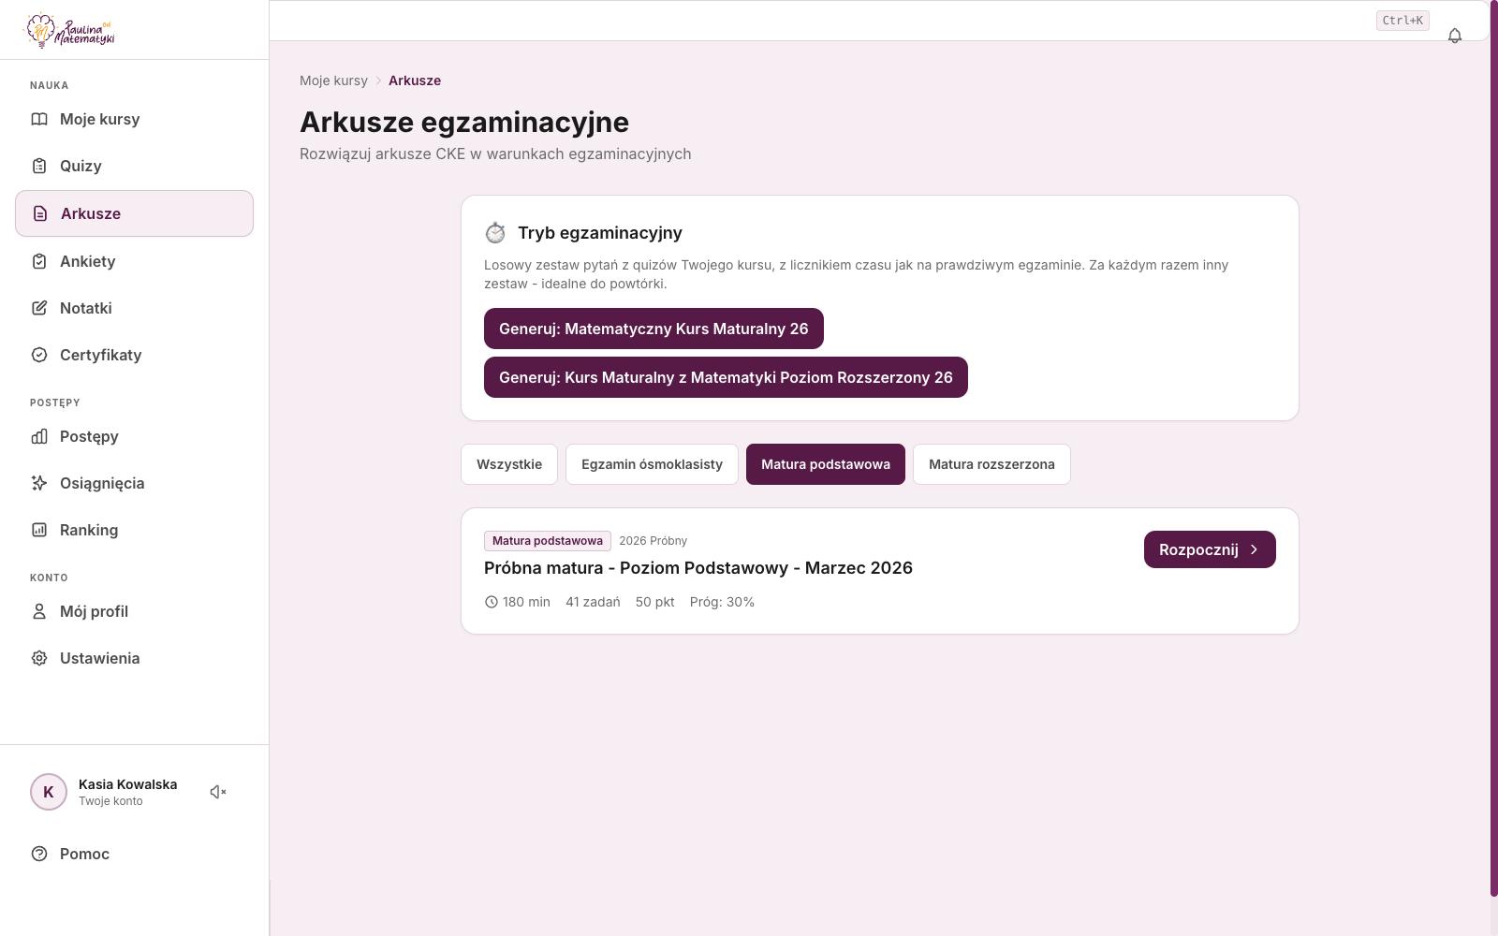Click the 2026 Próbny label

653,541
